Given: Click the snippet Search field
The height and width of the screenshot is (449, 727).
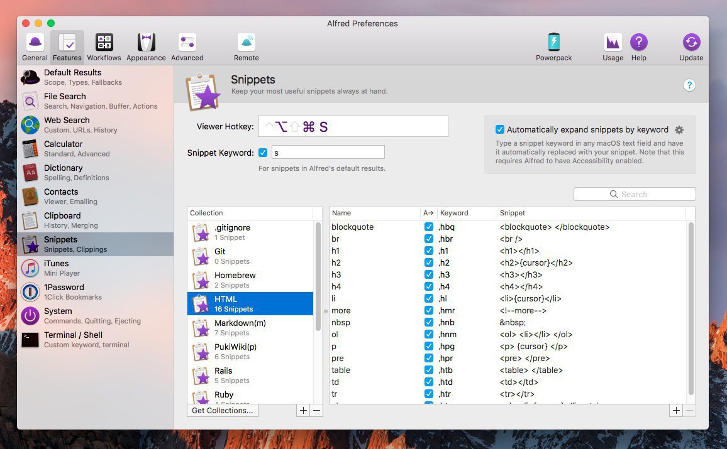Looking at the screenshot, I should (635, 195).
